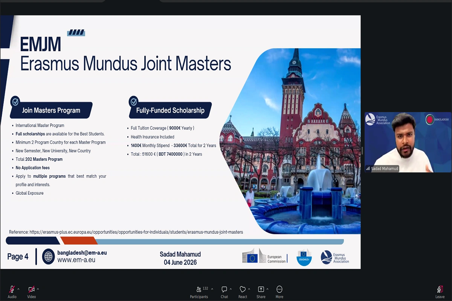Image resolution: width=452 pixels, height=301 pixels.
Task: Click '1400€ Monthly Stipend' bullet
Action: tap(173, 146)
